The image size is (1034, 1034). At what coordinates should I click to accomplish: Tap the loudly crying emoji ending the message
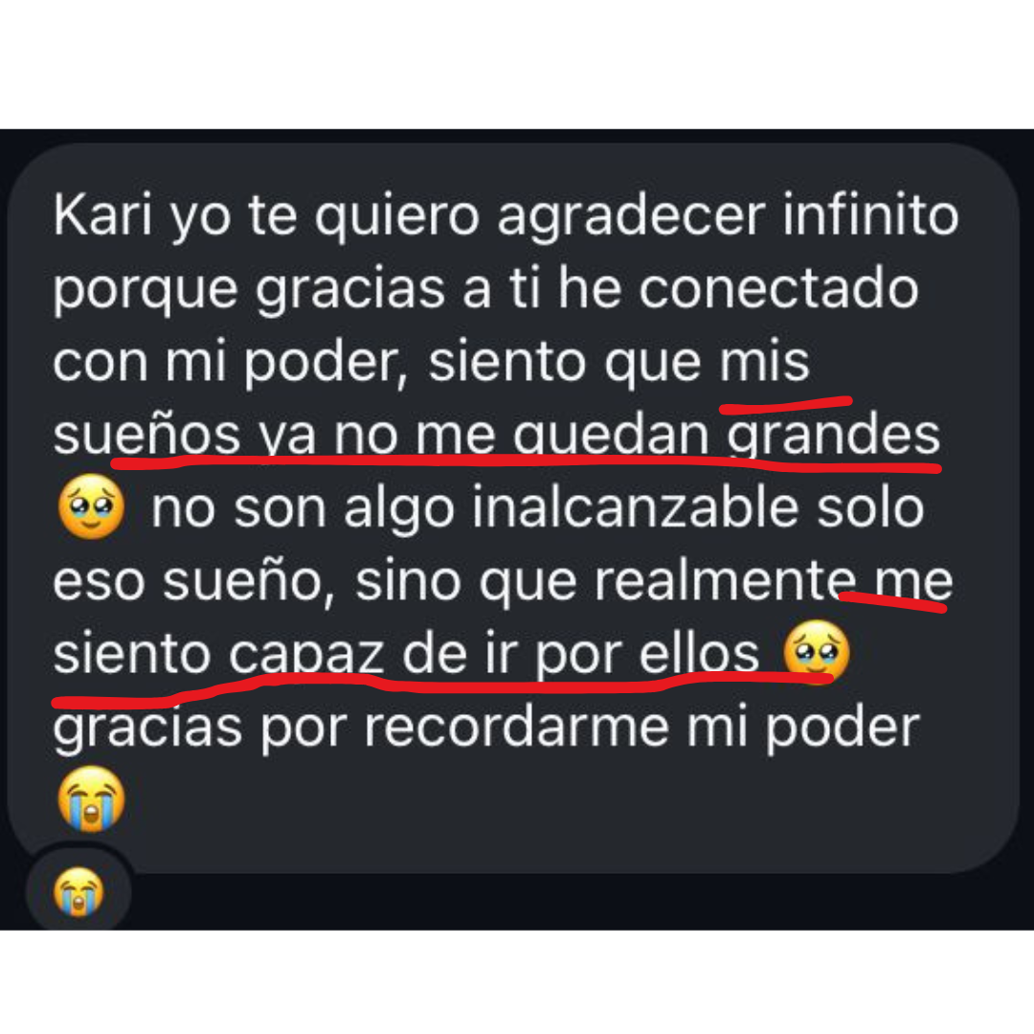tap(91, 798)
